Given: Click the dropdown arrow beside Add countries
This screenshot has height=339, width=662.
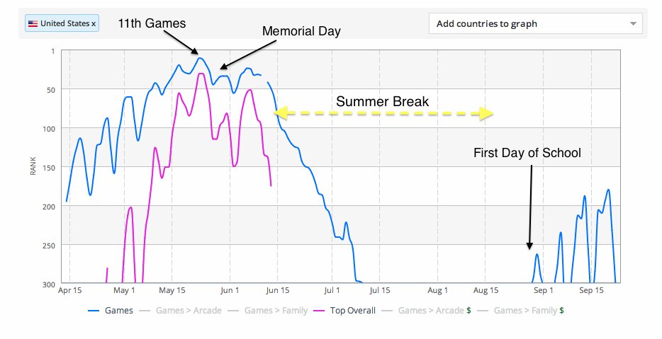Looking at the screenshot, I should (x=633, y=23).
